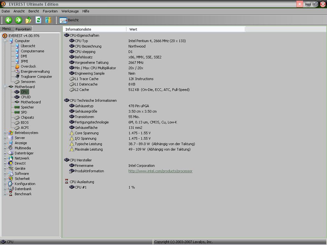Image resolution: width=327 pixels, height=245 pixels.
Task: Select the Übersicht tree icon
Action: [17, 46]
